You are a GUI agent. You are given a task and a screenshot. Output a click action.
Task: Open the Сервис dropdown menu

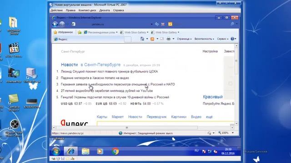coord(222,39)
